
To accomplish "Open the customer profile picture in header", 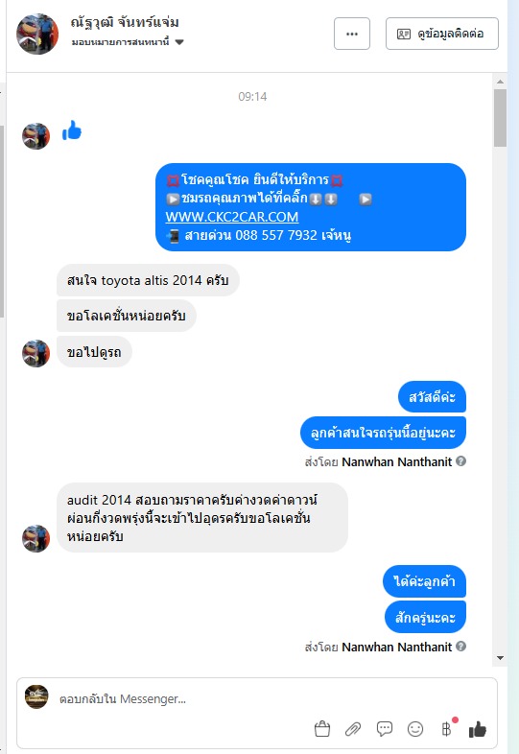I will click(37, 34).
